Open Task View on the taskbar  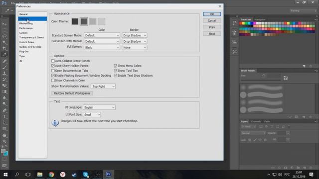28,175
